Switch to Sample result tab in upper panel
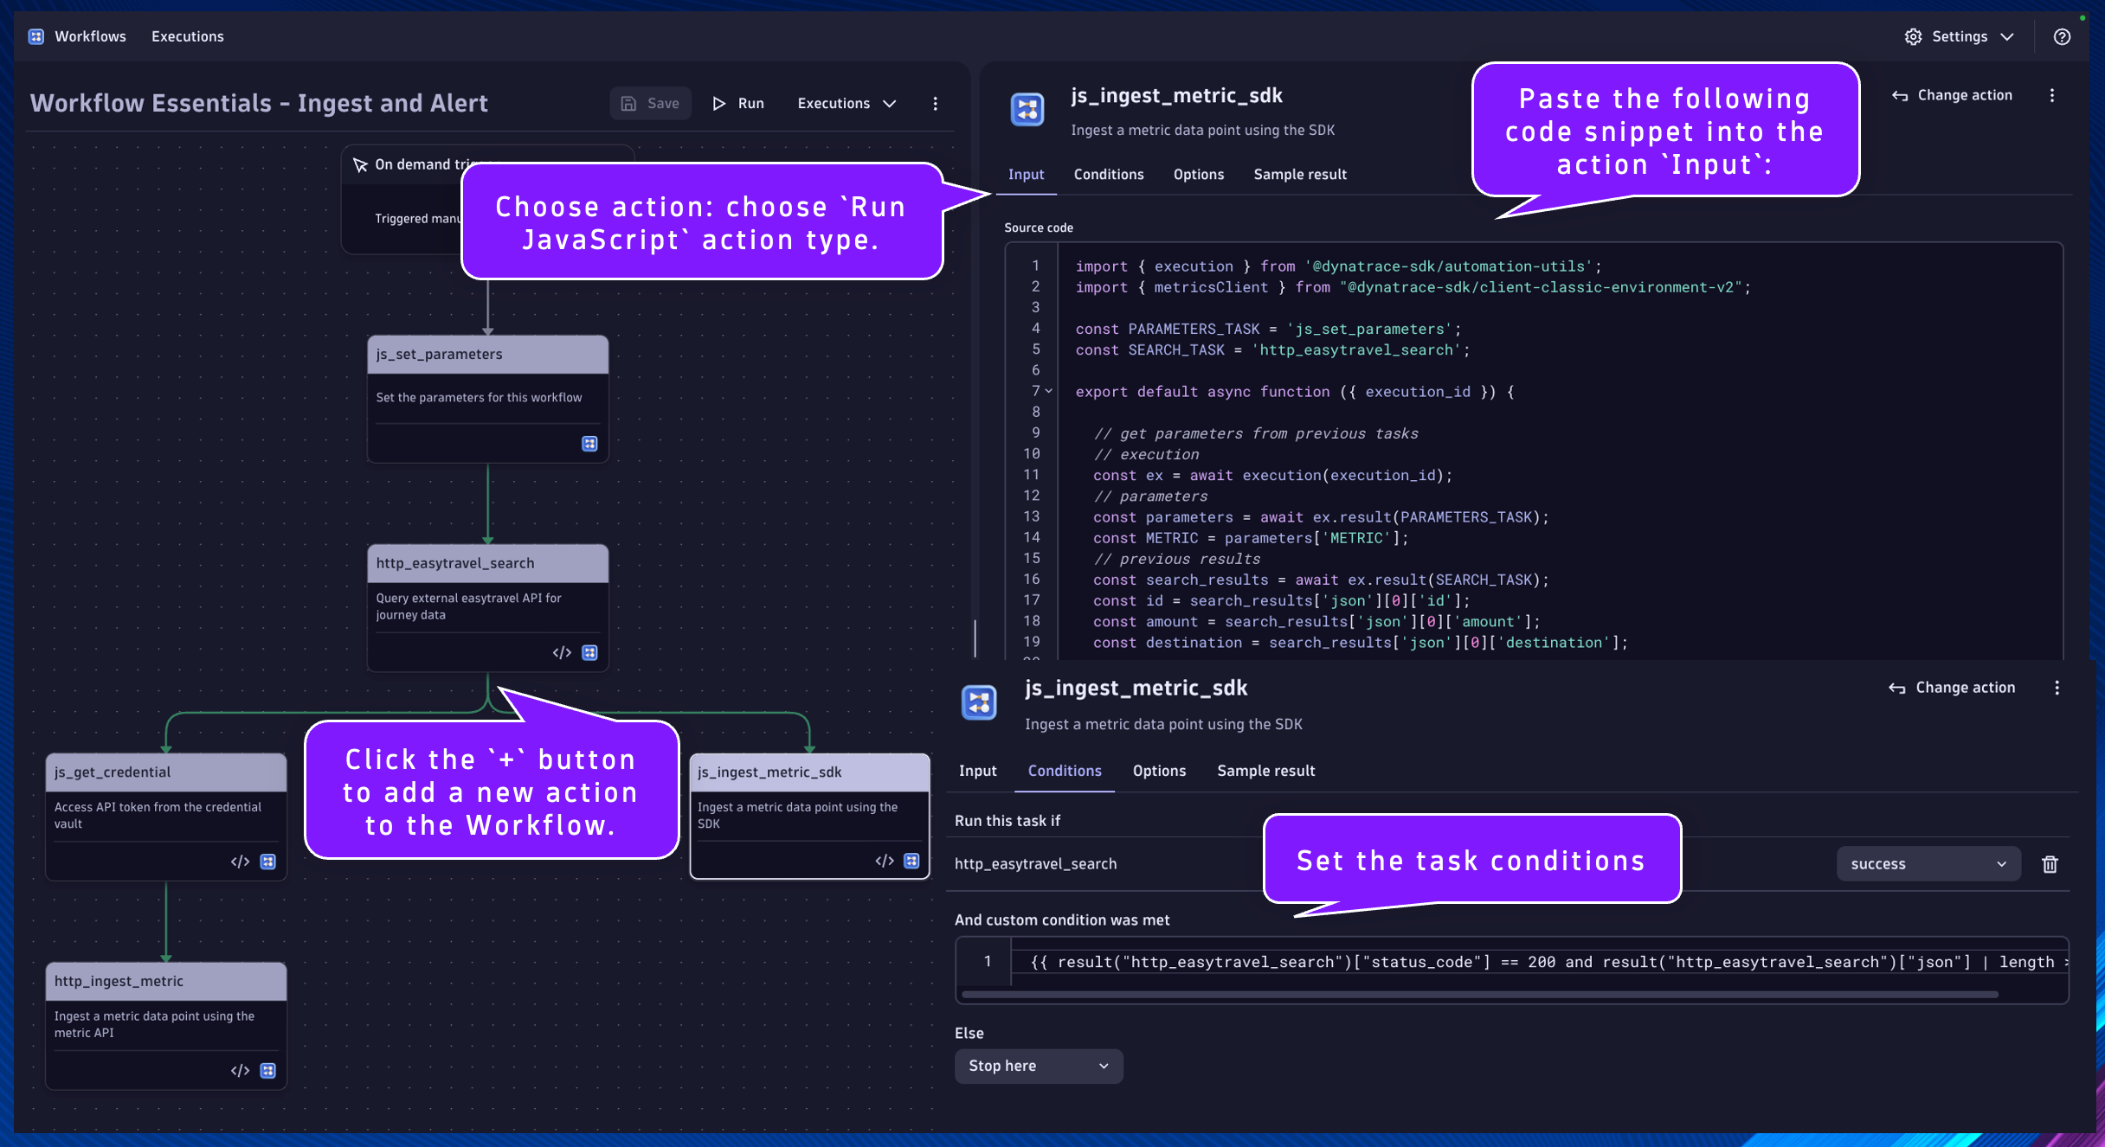 coord(1300,175)
